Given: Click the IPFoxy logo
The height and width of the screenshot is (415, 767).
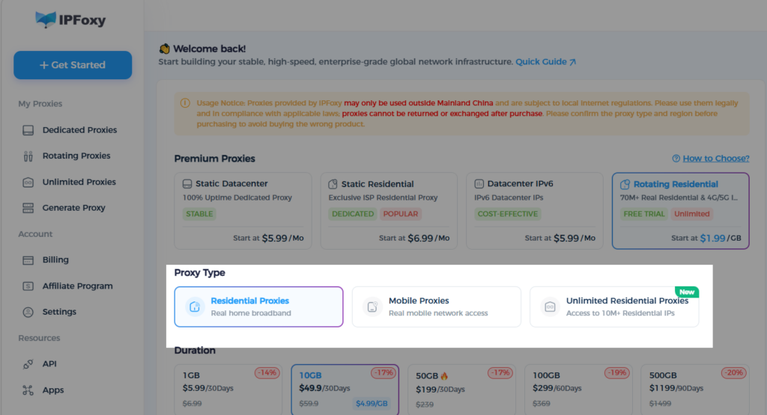Looking at the screenshot, I should click(x=70, y=20).
